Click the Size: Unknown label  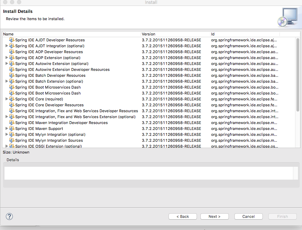coord(16,152)
